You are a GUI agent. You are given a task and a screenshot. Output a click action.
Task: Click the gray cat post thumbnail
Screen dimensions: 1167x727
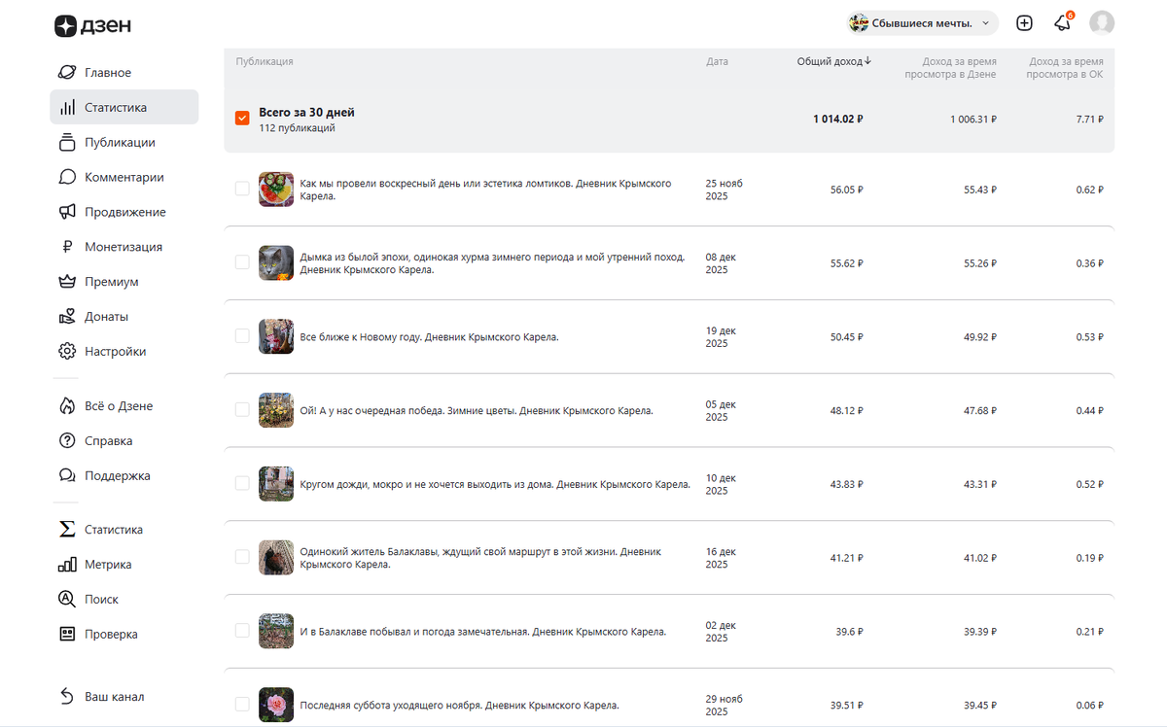(x=276, y=262)
